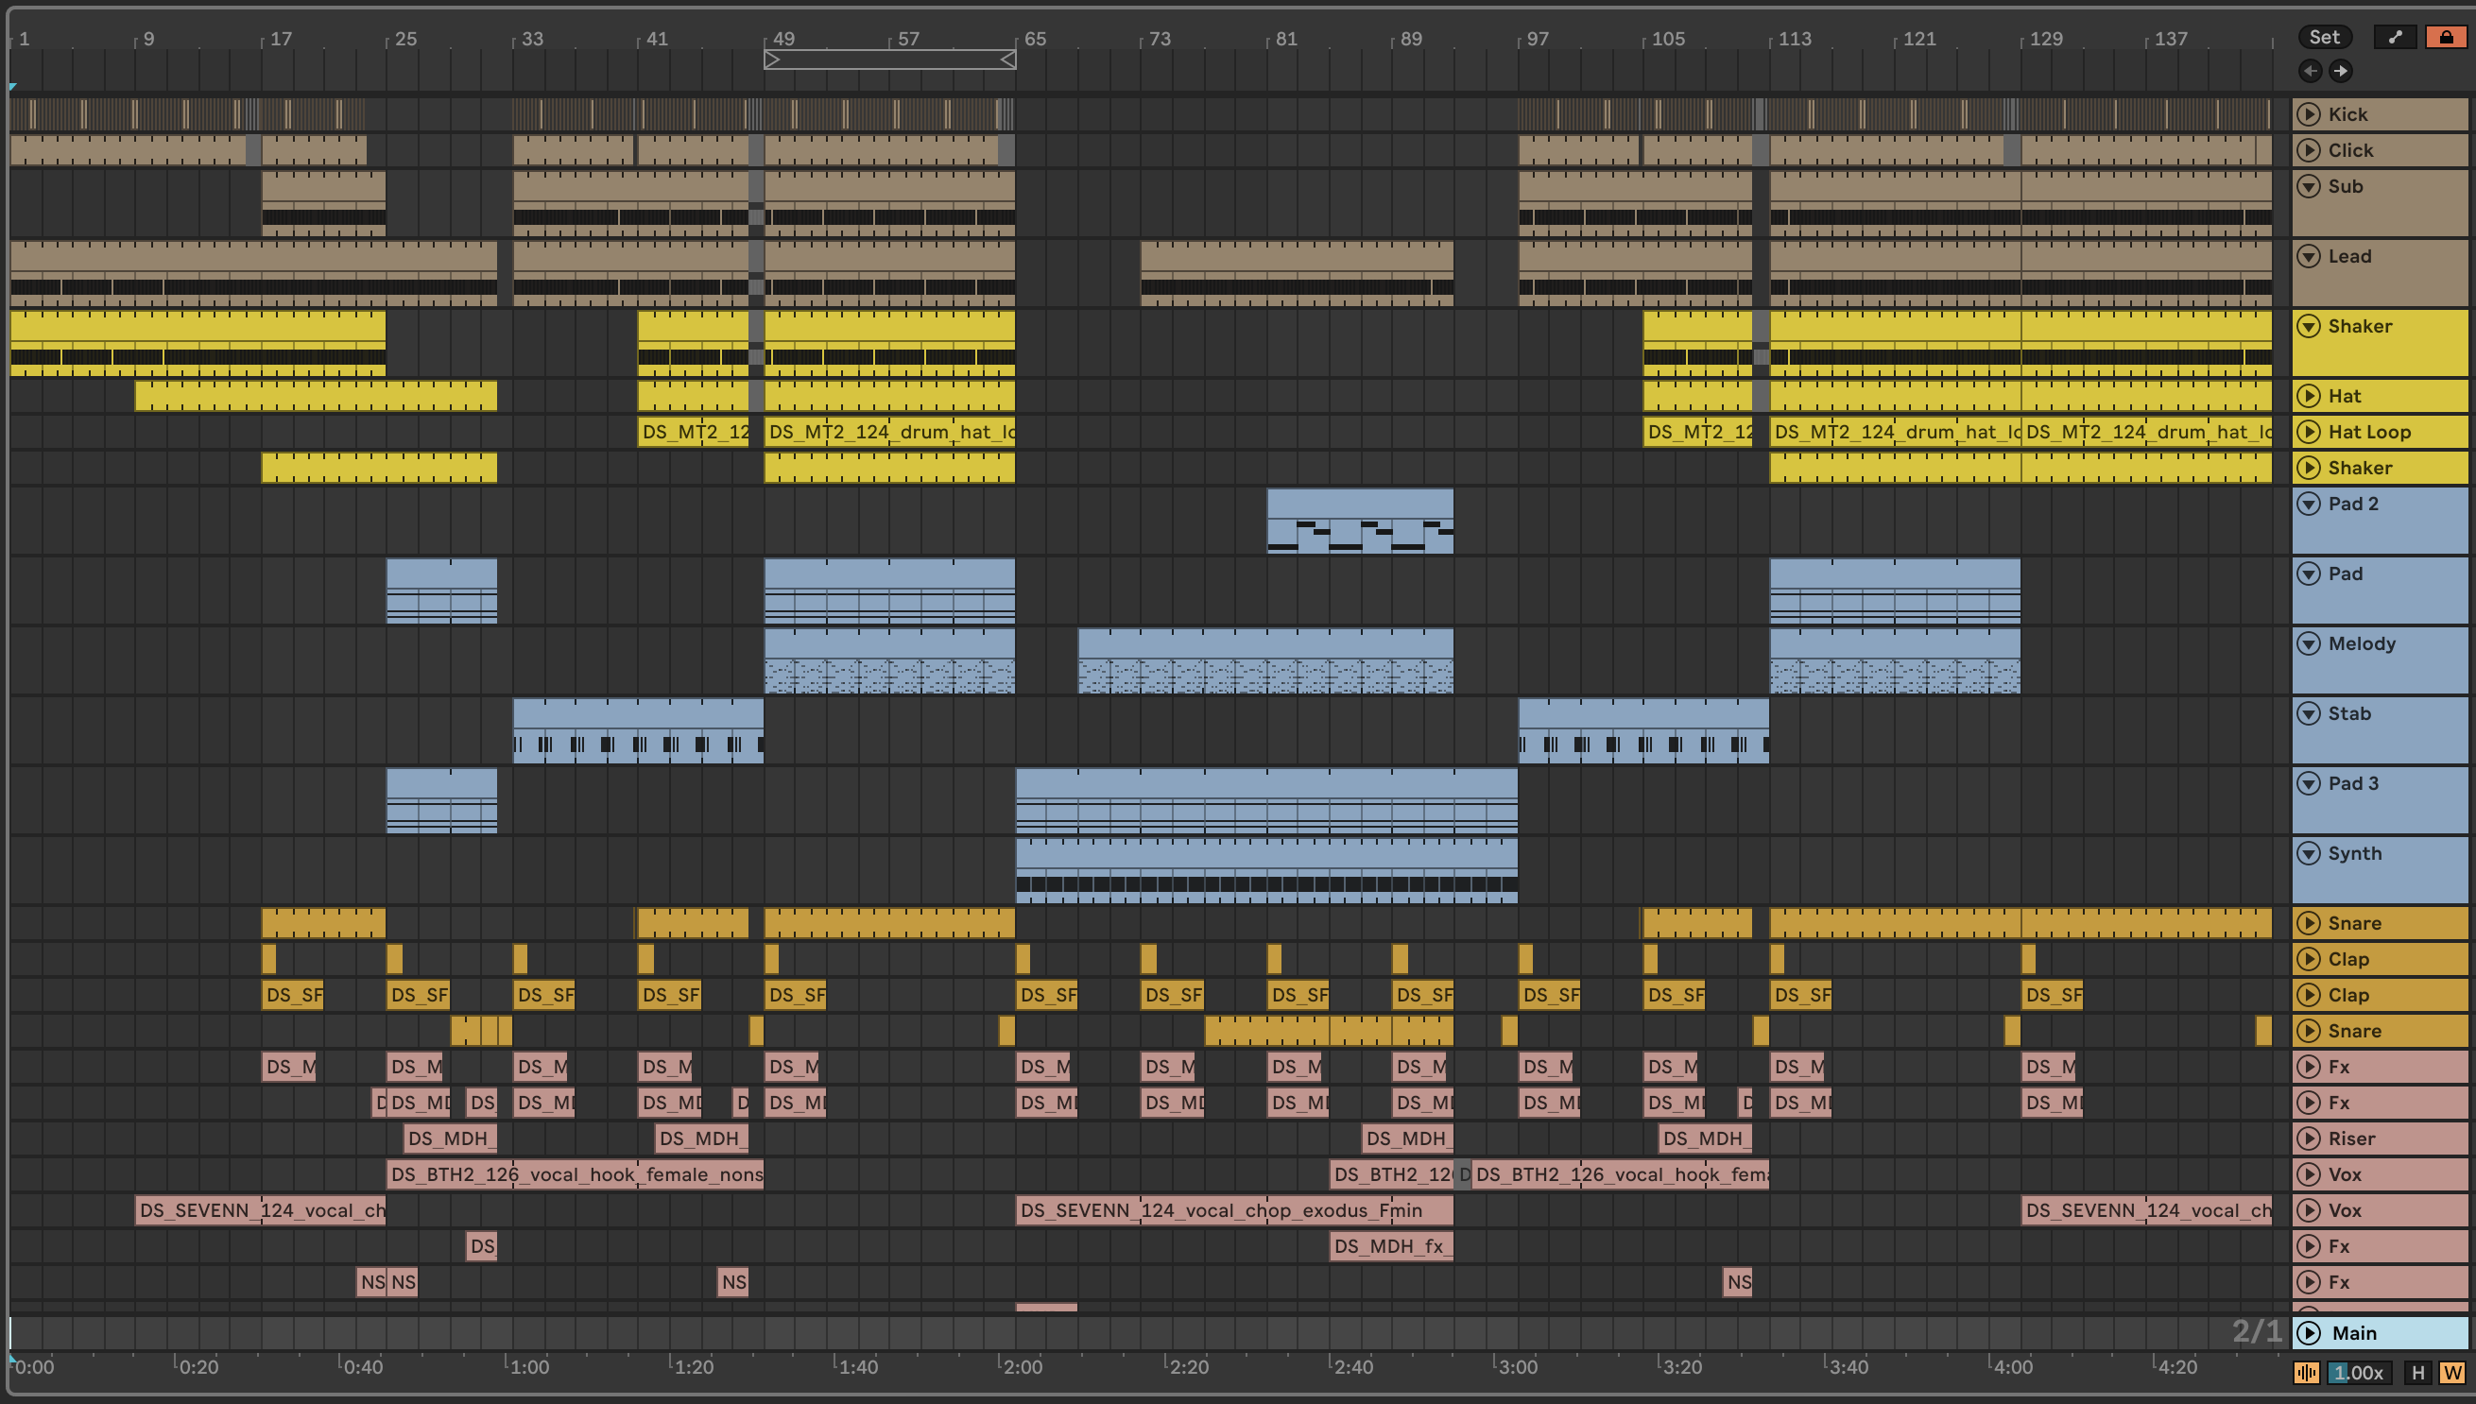Toggle the orange lock envelopes button
Viewport: 2476px width, 1404px height.
click(2445, 37)
